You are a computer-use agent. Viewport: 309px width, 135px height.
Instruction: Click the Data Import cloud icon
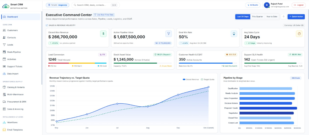(4, 74)
